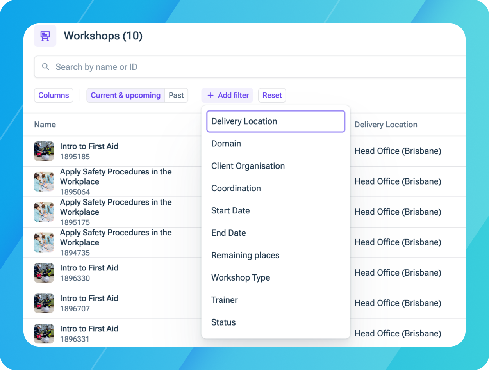Open thumbnail of workshop 1896331

pos(44,334)
